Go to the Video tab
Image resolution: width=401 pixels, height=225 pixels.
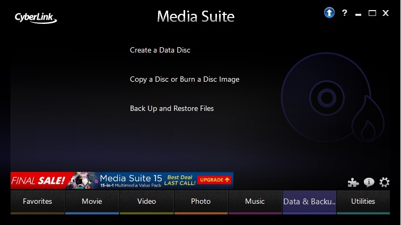tap(146, 202)
